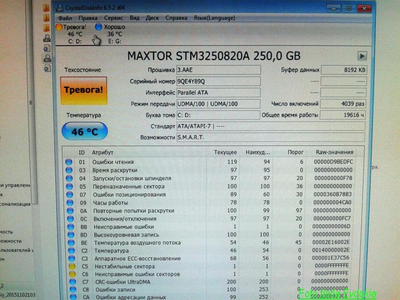Viewport: 400px width, 300px height.
Task: Click the next disk arrow button
Action: click(x=362, y=56)
